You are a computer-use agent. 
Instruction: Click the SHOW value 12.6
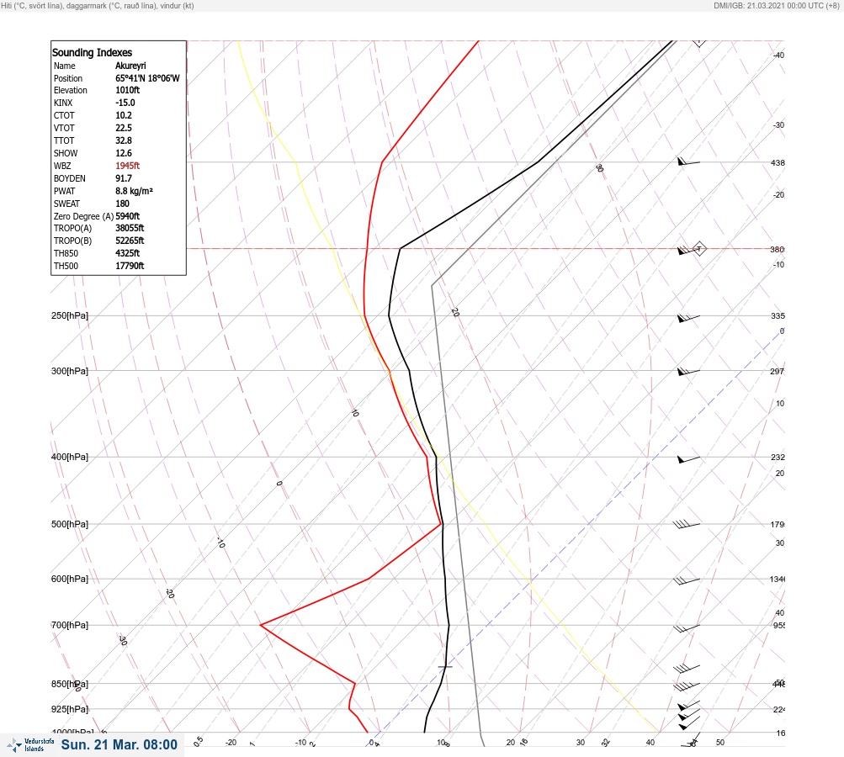123,153
